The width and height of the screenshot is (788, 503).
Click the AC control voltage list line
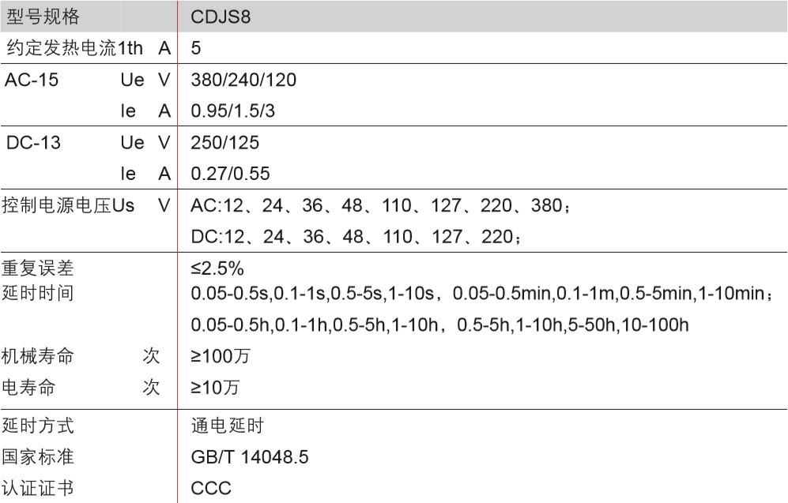point(380,205)
